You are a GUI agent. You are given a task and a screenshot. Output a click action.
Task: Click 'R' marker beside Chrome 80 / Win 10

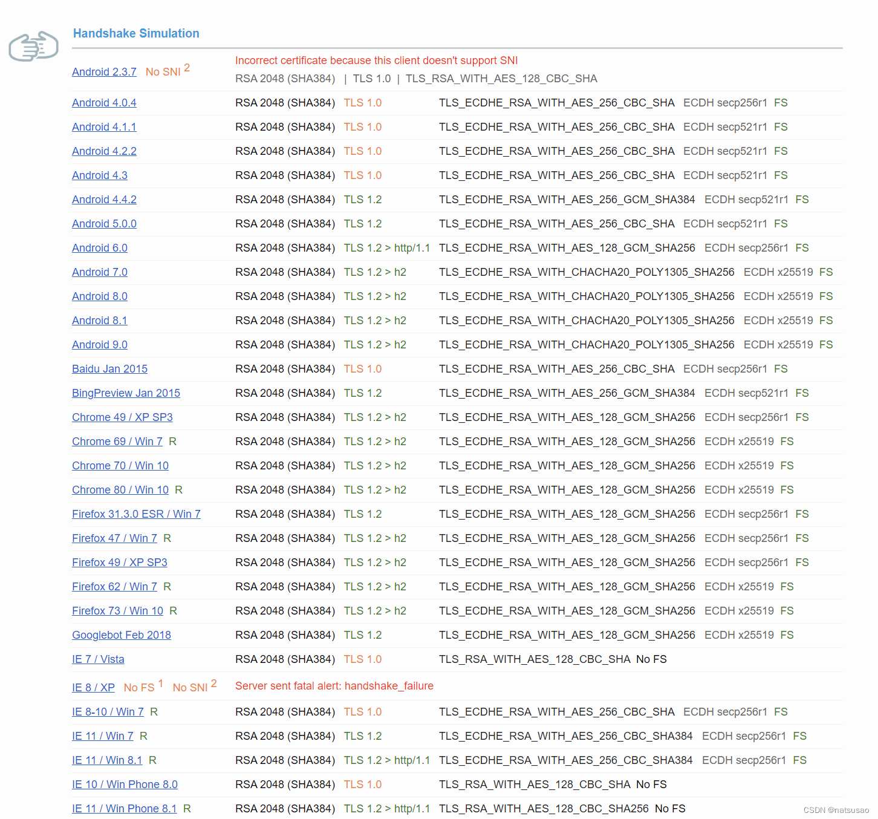[x=178, y=490]
